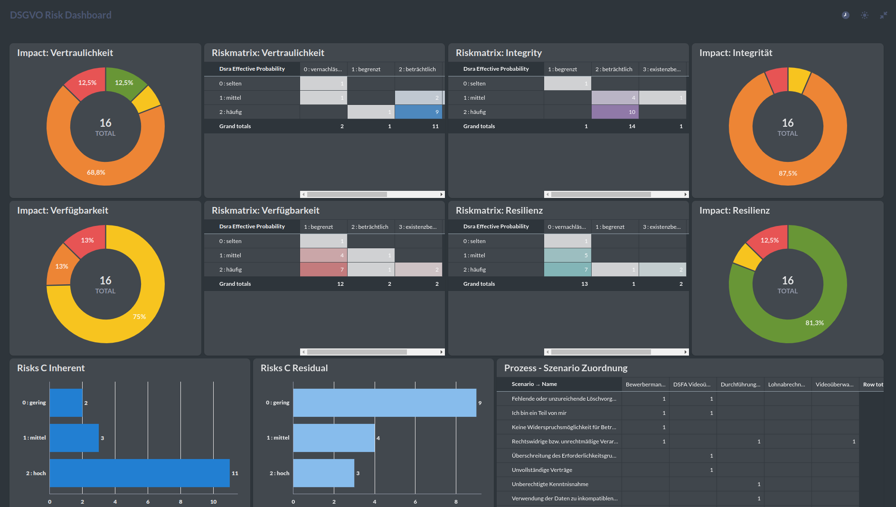This screenshot has width=896, height=507.
Task: Switch to daytime mode with sun icon
Action: click(864, 15)
